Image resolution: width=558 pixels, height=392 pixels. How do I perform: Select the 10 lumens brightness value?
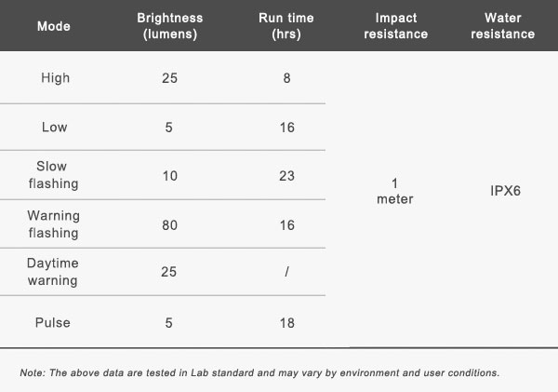click(169, 176)
